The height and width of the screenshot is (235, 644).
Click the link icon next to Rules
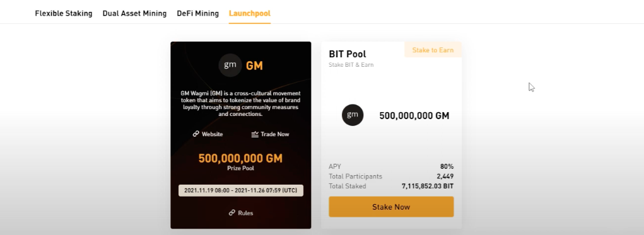click(232, 213)
